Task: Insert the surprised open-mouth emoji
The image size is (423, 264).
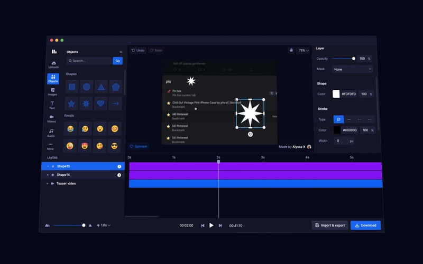Action: 100,129
